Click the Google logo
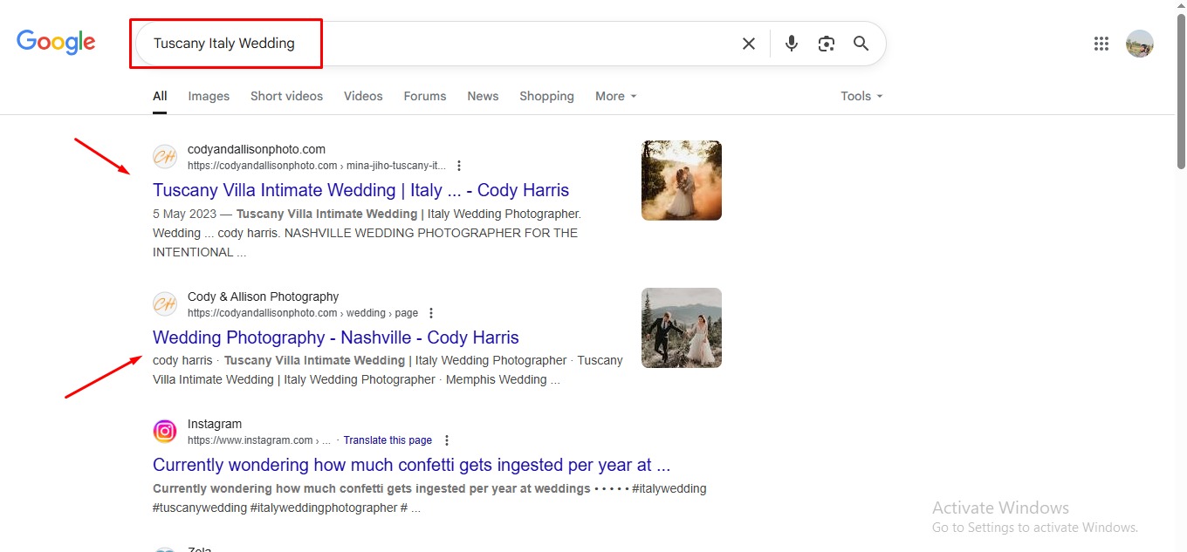The height and width of the screenshot is (552, 1187). [56, 43]
